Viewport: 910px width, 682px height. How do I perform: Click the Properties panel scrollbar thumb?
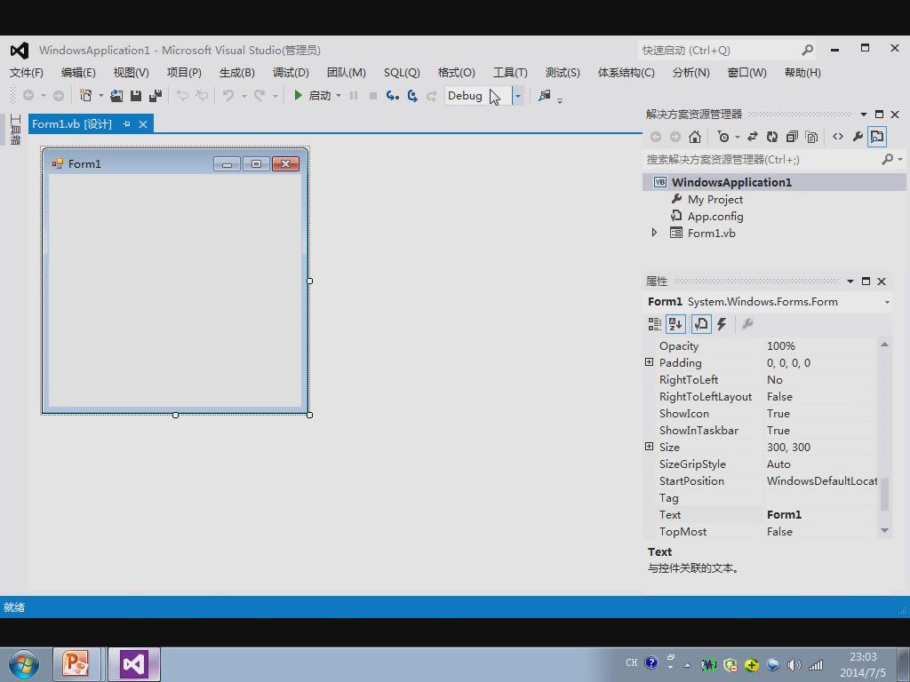point(884,494)
